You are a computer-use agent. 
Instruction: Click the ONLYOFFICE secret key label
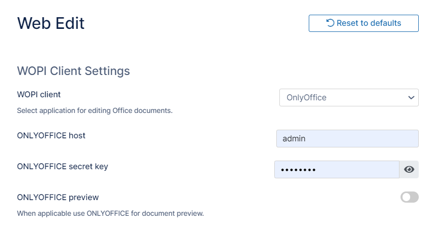[62, 166]
